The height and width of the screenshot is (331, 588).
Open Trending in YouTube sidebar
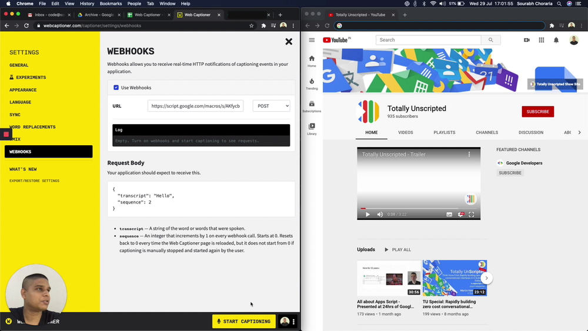click(x=312, y=84)
